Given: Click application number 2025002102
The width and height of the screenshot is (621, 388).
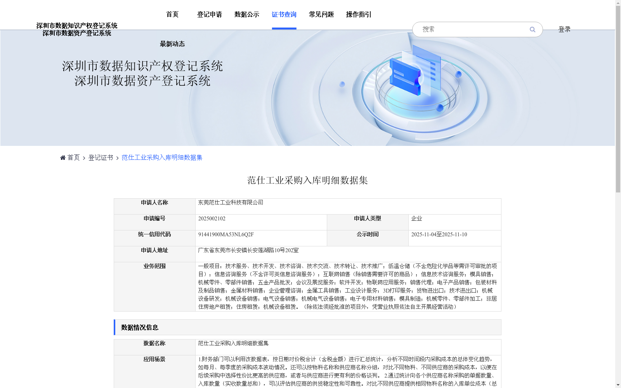Looking at the screenshot, I should [x=212, y=218].
